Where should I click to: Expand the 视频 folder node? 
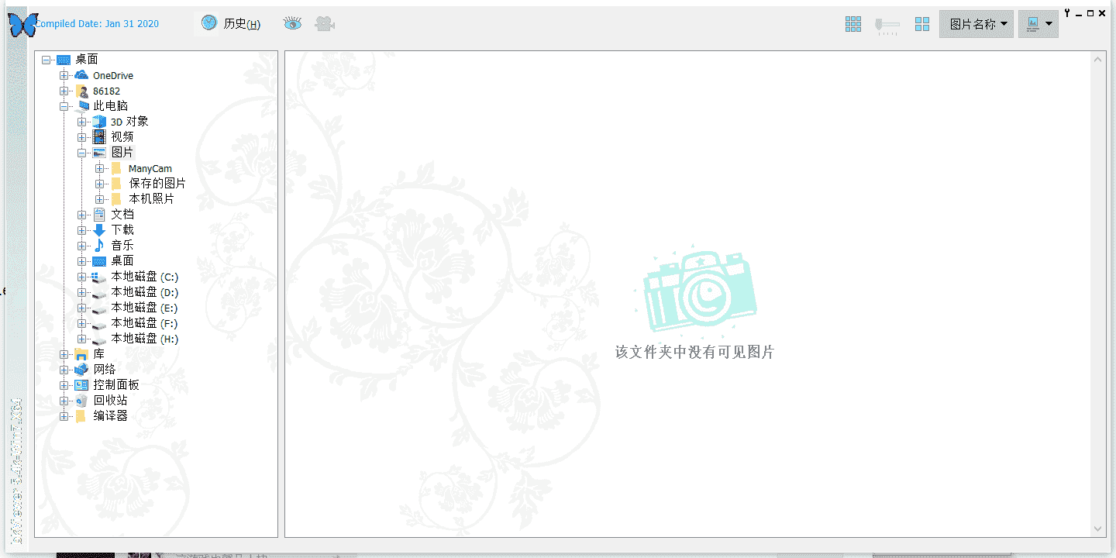(x=82, y=137)
